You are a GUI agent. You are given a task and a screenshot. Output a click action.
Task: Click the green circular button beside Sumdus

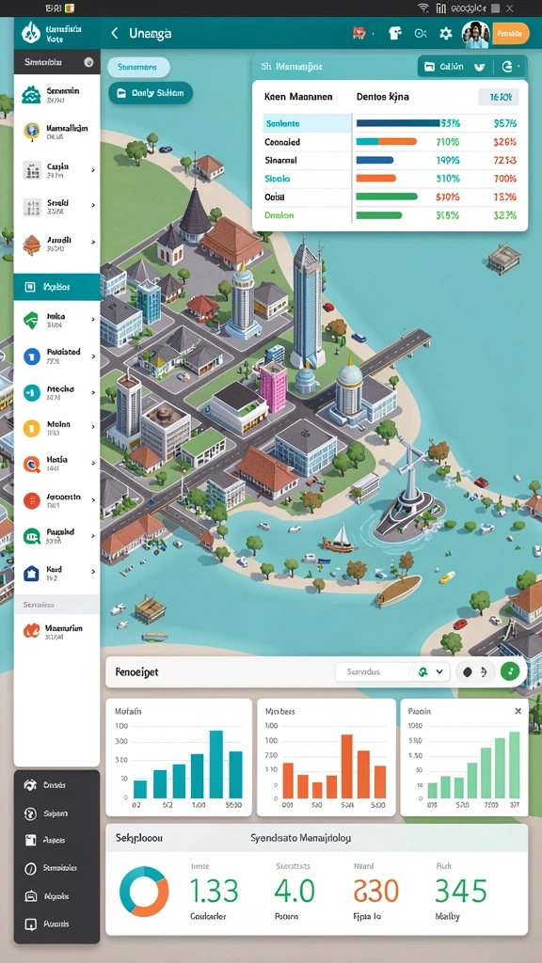pos(510,671)
